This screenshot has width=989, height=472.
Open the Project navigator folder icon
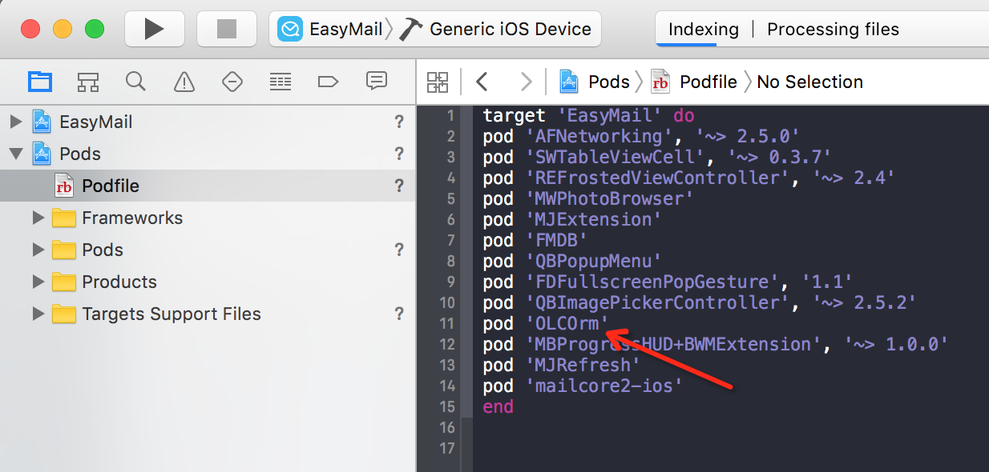(40, 81)
